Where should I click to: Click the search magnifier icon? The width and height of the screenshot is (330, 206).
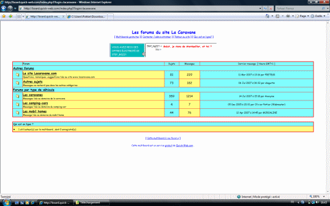point(323,8)
